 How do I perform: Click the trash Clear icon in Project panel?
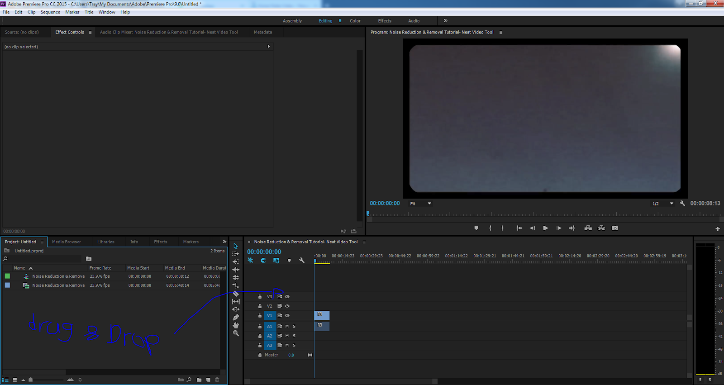click(x=217, y=380)
